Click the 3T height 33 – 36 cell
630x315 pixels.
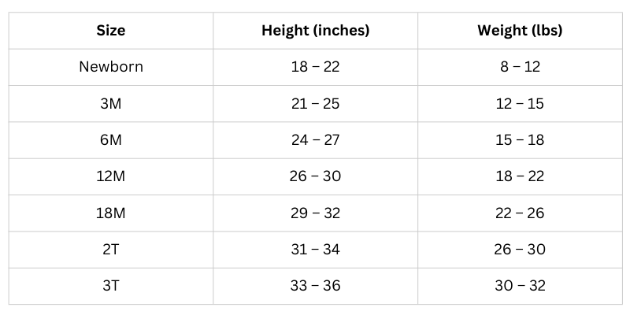[x=315, y=285]
